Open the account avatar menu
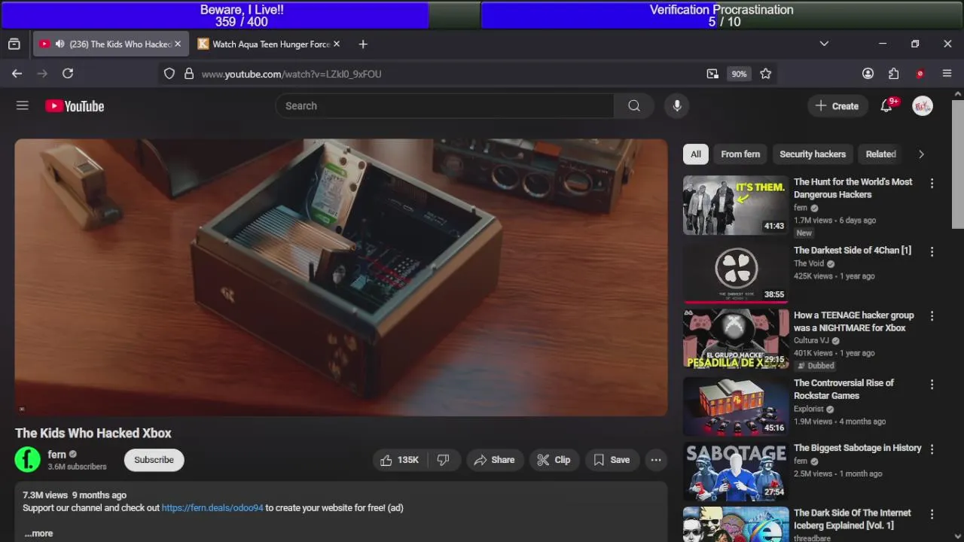The image size is (964, 542). click(x=923, y=106)
